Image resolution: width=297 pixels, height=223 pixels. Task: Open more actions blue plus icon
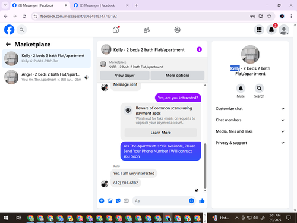[102, 201]
